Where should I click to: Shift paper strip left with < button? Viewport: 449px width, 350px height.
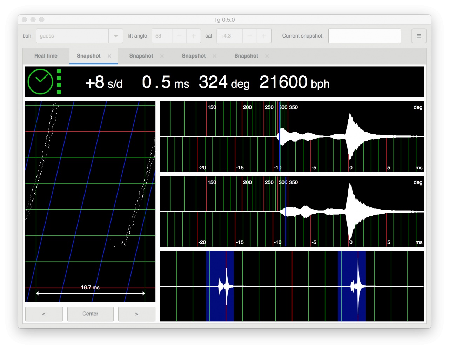click(x=44, y=314)
